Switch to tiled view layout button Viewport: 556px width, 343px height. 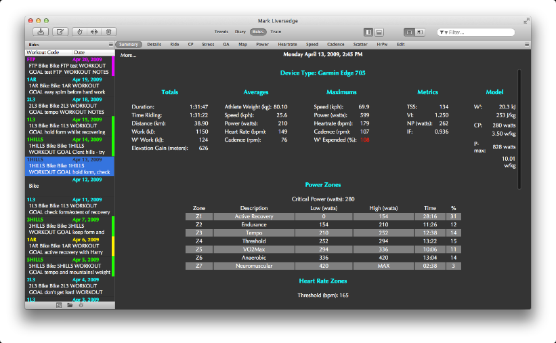(420, 33)
